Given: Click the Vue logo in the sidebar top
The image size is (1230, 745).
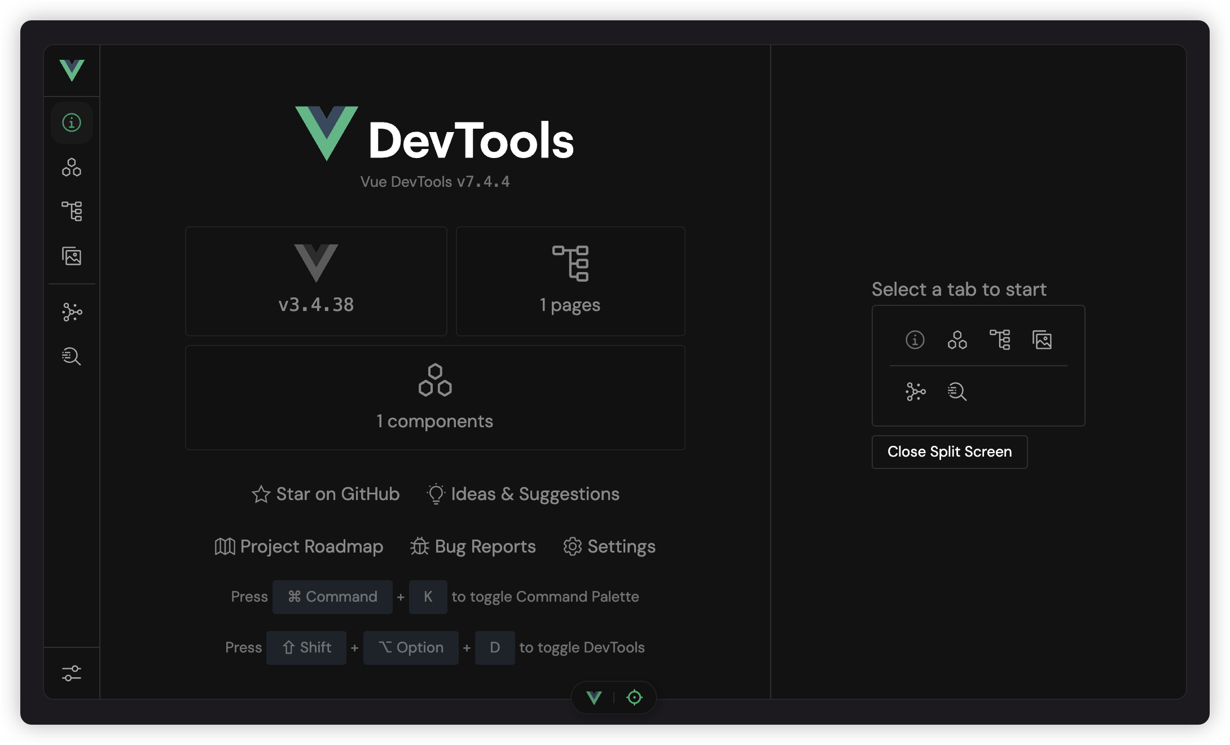Looking at the screenshot, I should pyautogui.click(x=72, y=71).
